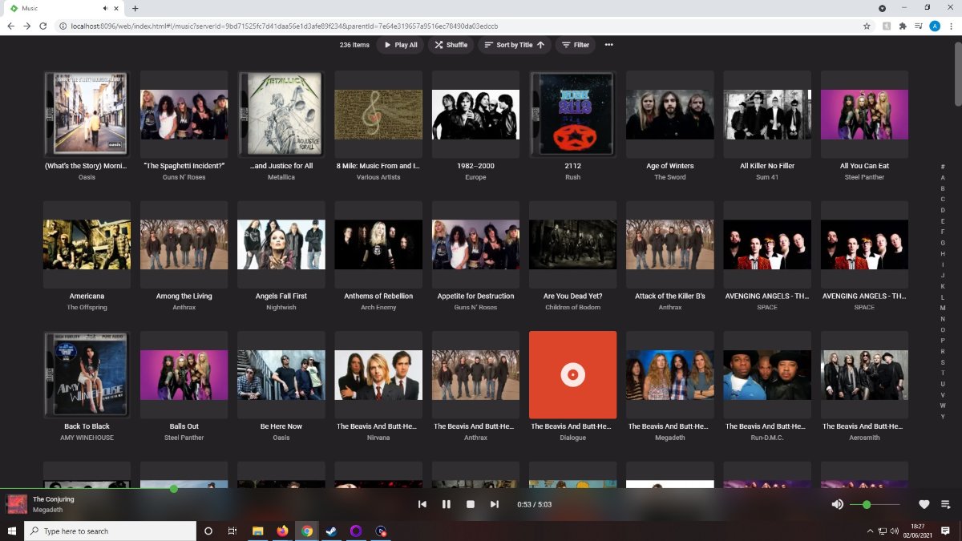Open the Be Here Now album cover

point(281,374)
